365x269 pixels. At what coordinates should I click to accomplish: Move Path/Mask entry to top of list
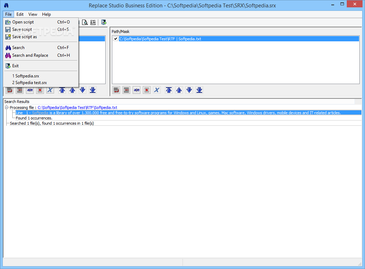point(169,90)
